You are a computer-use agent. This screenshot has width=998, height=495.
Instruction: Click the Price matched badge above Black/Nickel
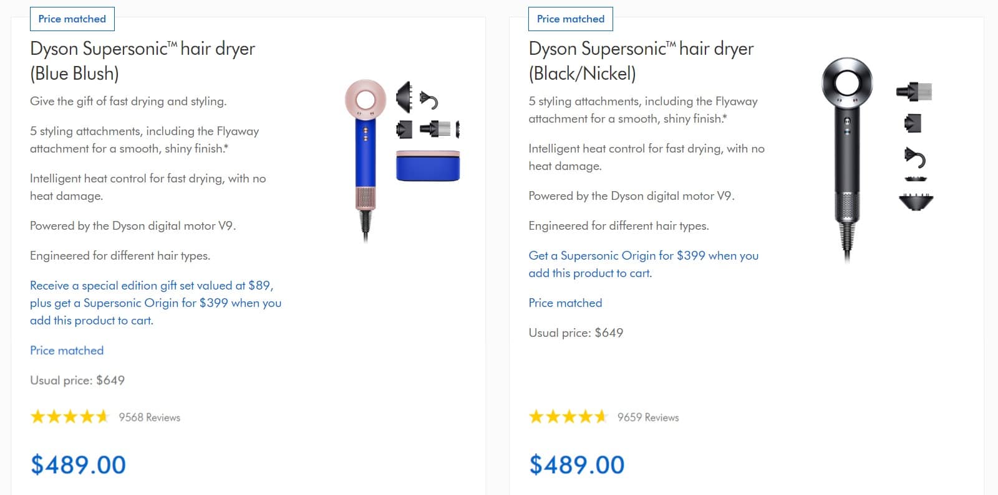coord(571,19)
